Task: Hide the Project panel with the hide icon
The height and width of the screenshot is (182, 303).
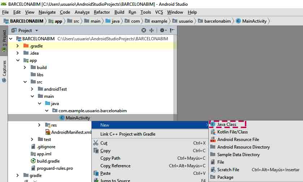Action: coord(172,31)
